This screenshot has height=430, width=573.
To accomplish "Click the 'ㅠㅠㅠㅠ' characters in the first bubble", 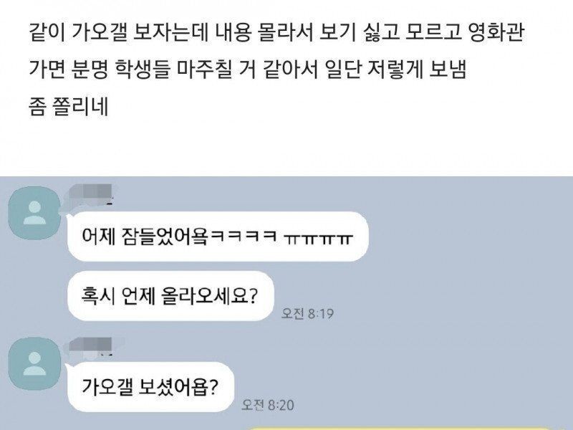I will 318,239.
